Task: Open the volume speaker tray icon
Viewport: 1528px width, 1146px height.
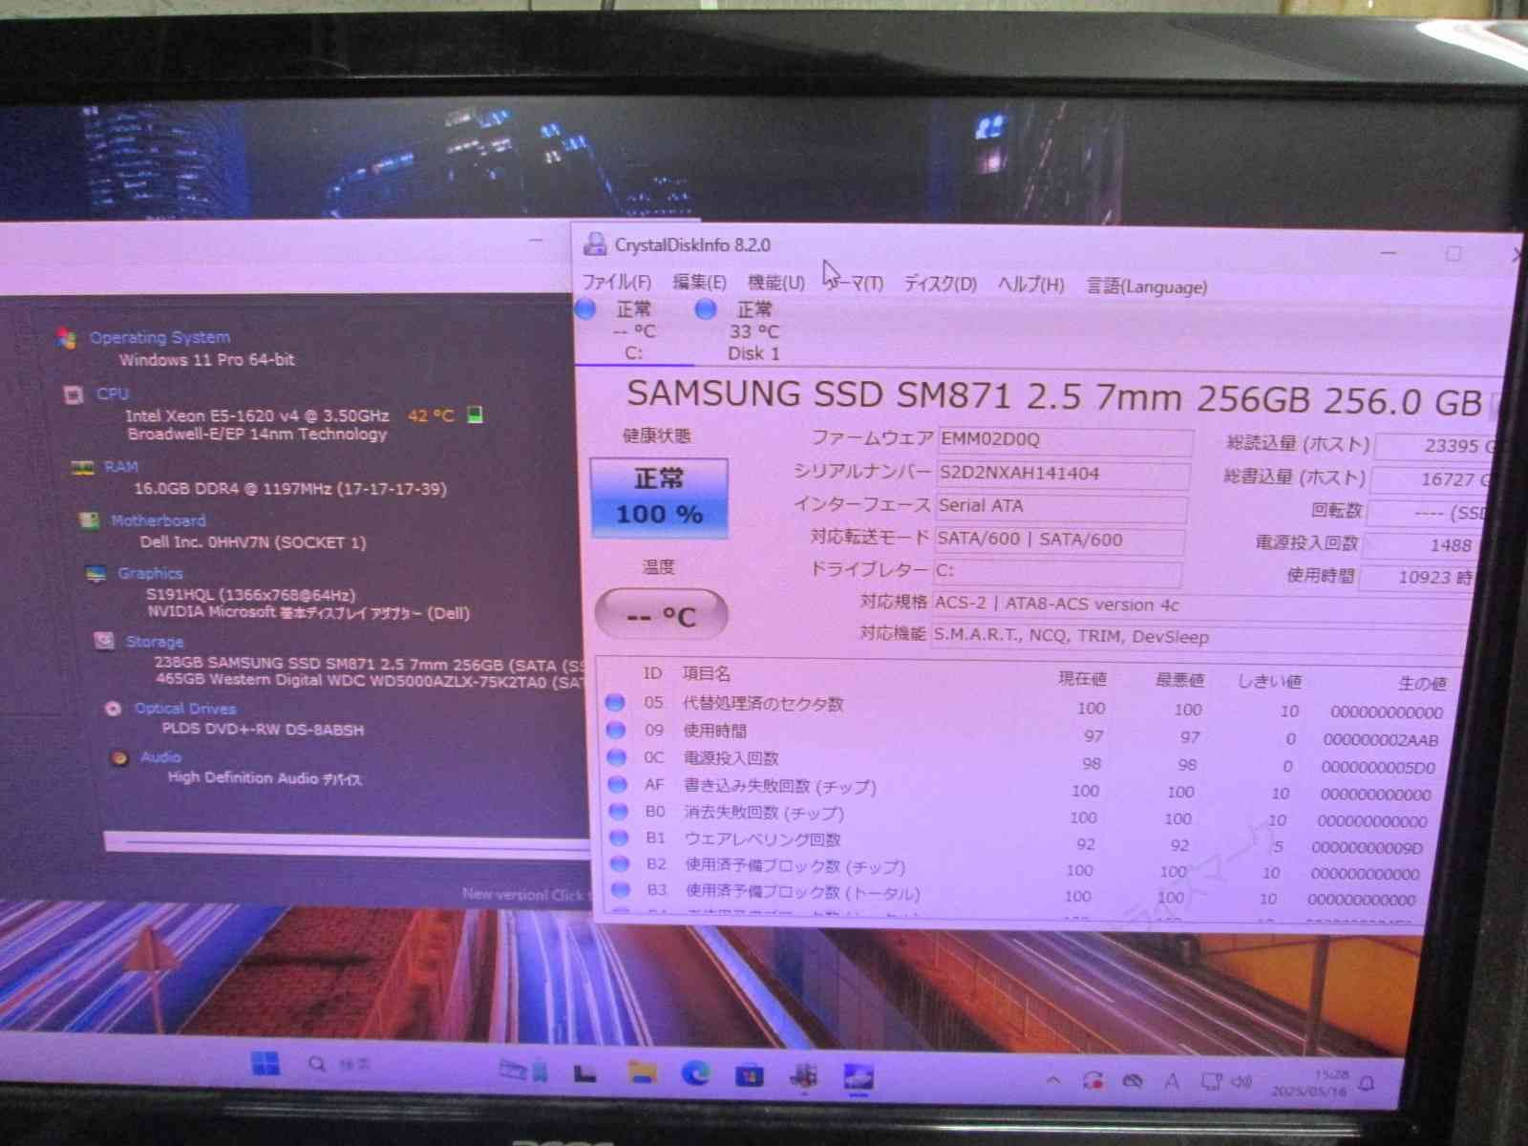Action: [1241, 1081]
